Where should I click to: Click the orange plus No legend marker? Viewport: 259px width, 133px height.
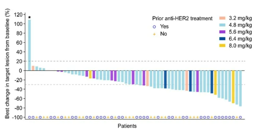pyautogui.click(x=154, y=34)
